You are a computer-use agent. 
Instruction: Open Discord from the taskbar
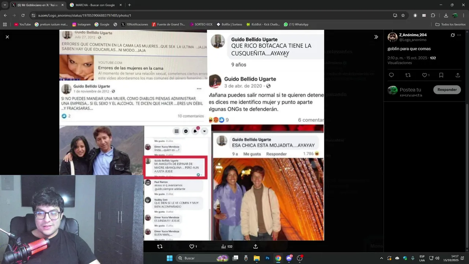coord(289,258)
